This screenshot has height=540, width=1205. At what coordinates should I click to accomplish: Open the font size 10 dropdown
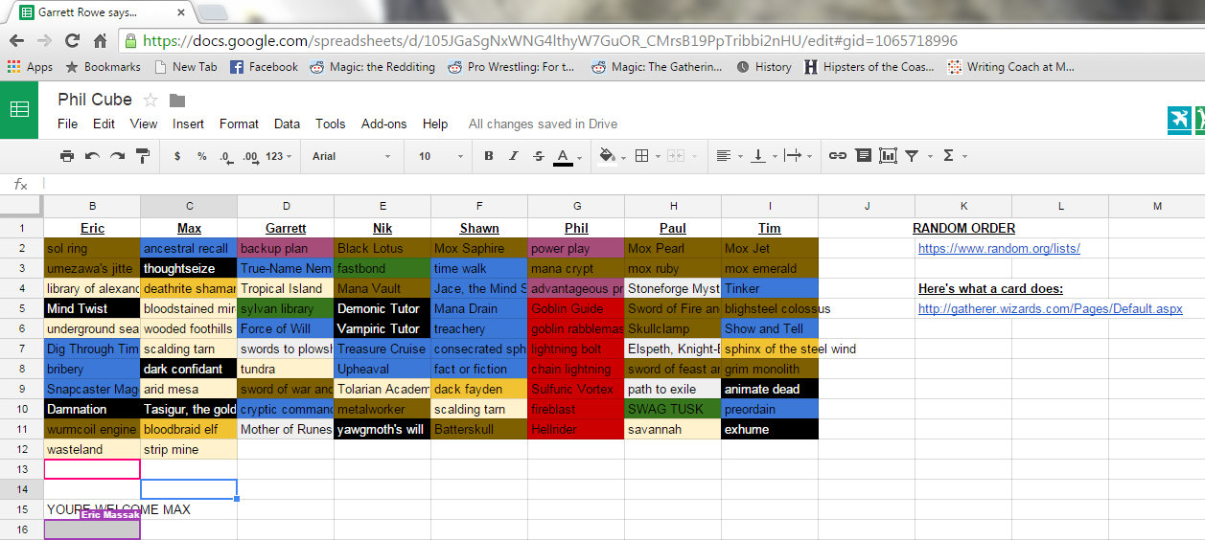pyautogui.click(x=440, y=156)
